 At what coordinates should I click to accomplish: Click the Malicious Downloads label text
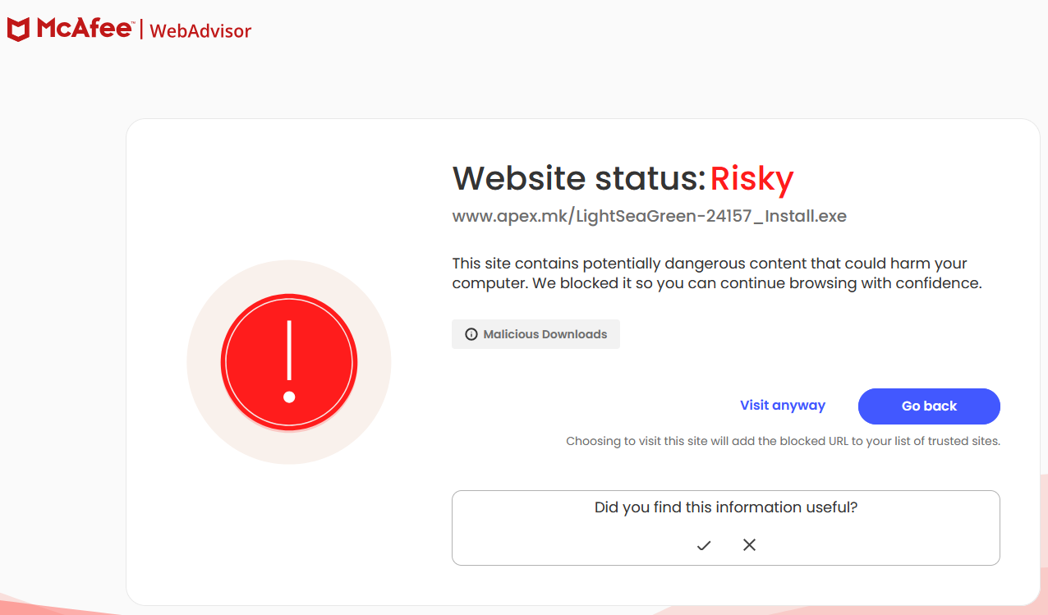[x=545, y=334]
